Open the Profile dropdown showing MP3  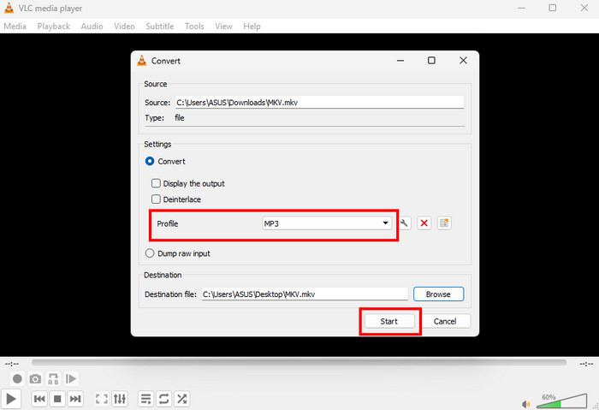(327, 223)
